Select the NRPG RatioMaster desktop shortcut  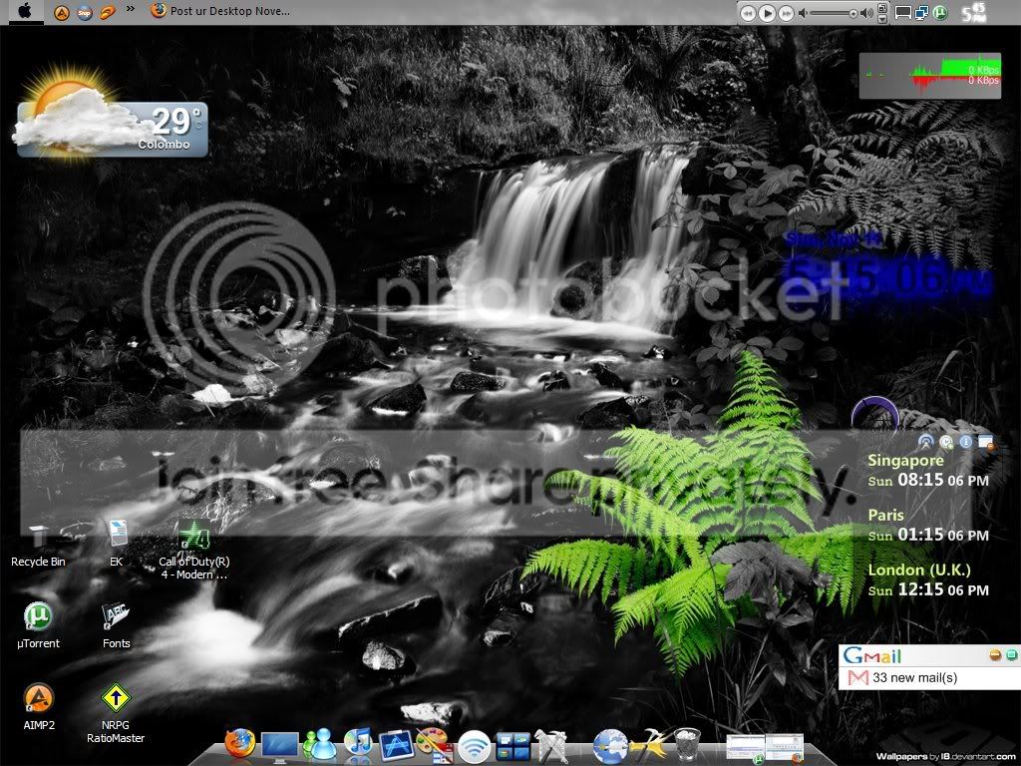(116, 713)
